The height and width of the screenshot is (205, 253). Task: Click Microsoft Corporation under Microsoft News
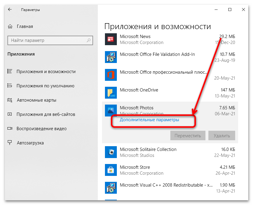[x=142, y=42]
